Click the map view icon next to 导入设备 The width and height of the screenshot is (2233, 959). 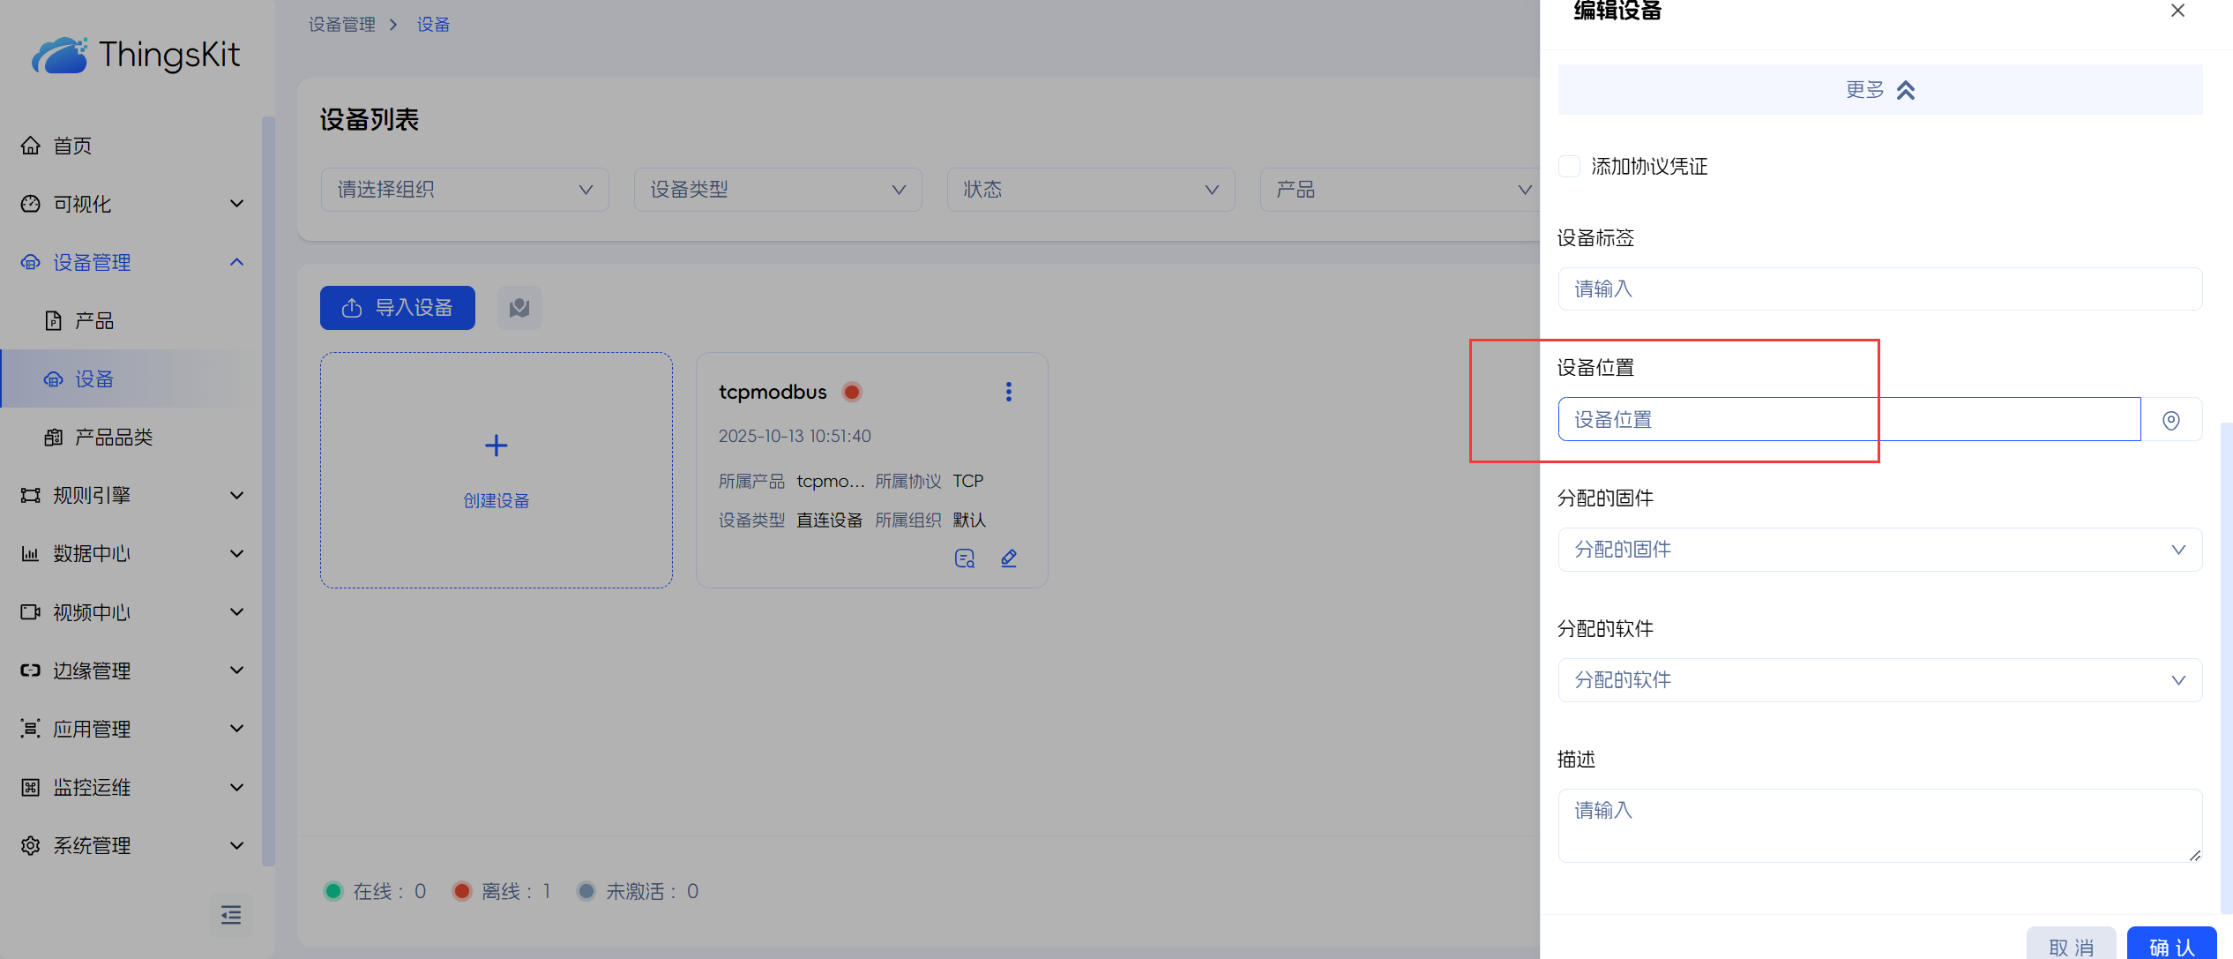[519, 307]
